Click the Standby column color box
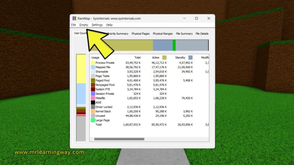294x165 pixels. tap(190, 58)
